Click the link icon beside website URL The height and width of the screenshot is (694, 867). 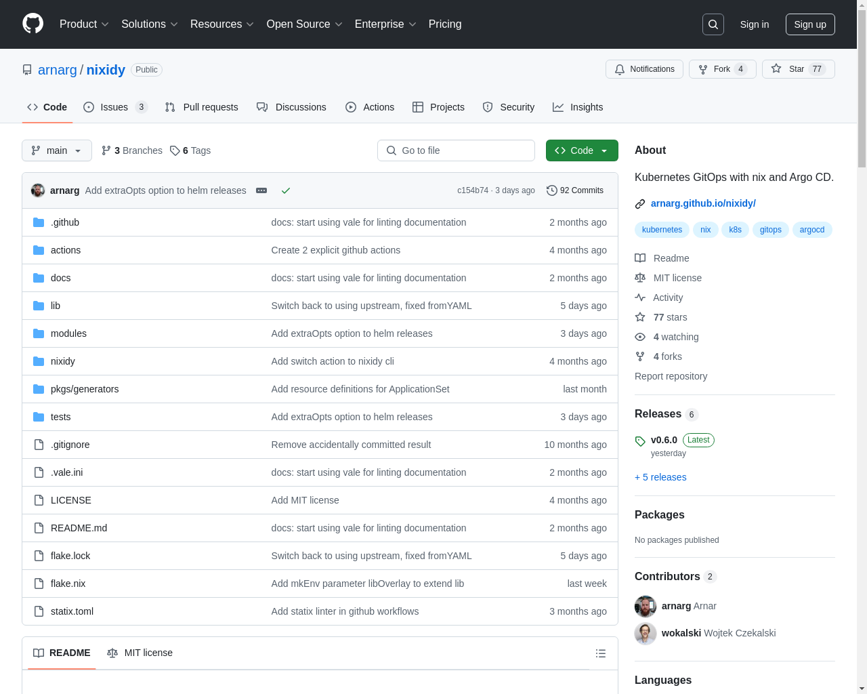point(640,204)
